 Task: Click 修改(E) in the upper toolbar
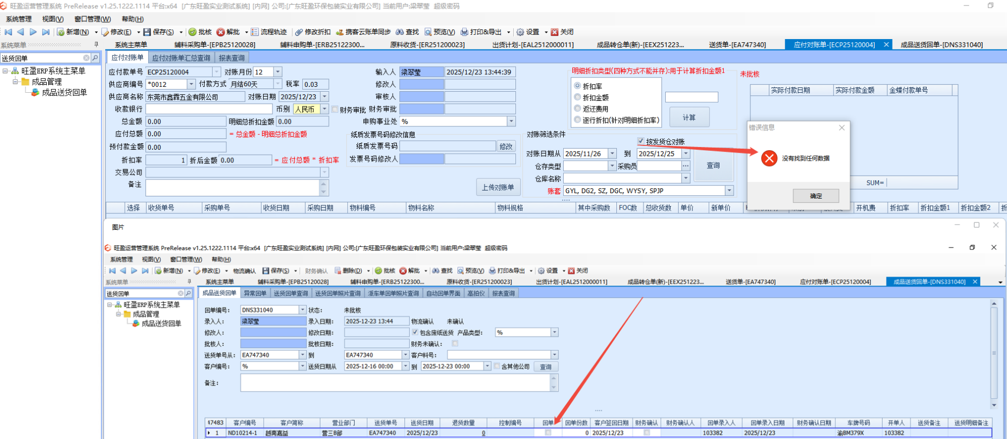(x=117, y=32)
